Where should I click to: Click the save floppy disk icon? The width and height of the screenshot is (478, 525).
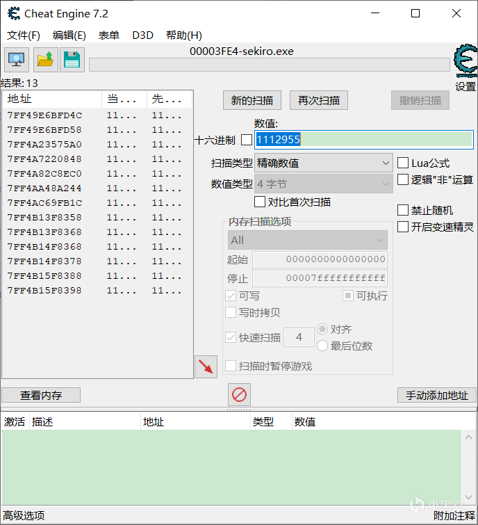tap(72, 60)
